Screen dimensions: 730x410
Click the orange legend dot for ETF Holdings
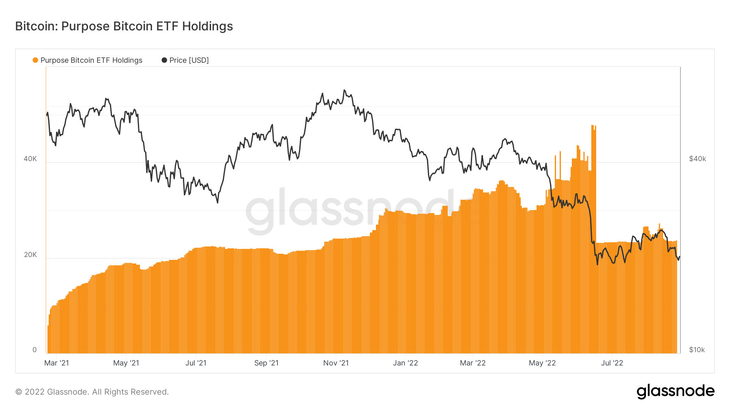[35, 60]
